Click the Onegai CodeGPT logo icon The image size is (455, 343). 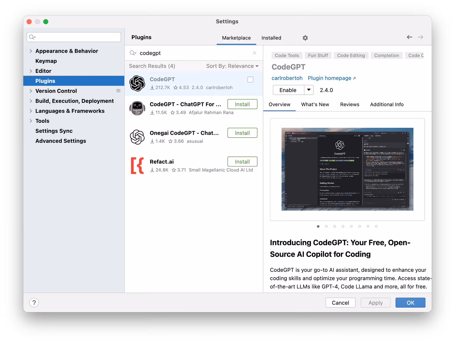coord(137,137)
